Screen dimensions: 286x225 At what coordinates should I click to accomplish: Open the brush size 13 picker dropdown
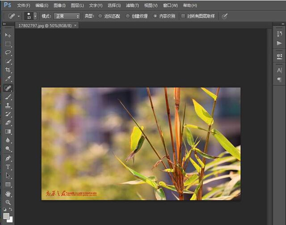click(x=35, y=16)
